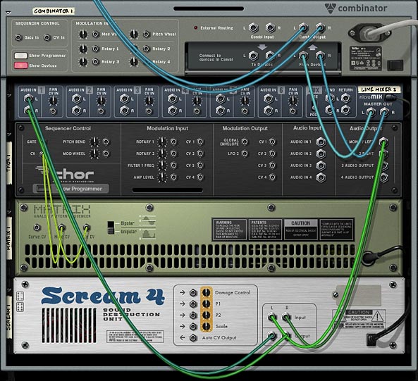
Task: Toggle the Combinator power switch
Action: [395, 65]
